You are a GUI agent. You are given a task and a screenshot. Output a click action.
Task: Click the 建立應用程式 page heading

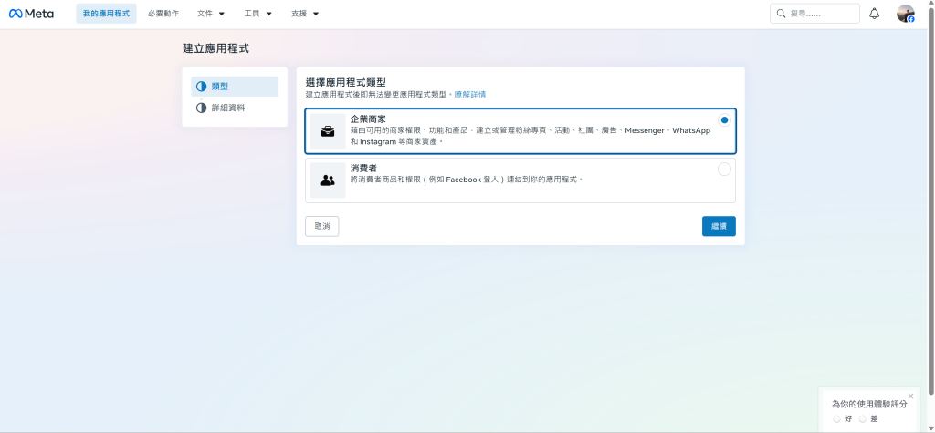(x=215, y=49)
